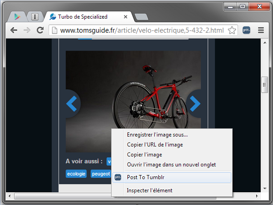Click the horizontal scrollbar right arrow

coord(257,196)
